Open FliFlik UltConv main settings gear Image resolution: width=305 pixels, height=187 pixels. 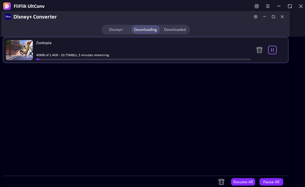pyautogui.click(x=256, y=6)
